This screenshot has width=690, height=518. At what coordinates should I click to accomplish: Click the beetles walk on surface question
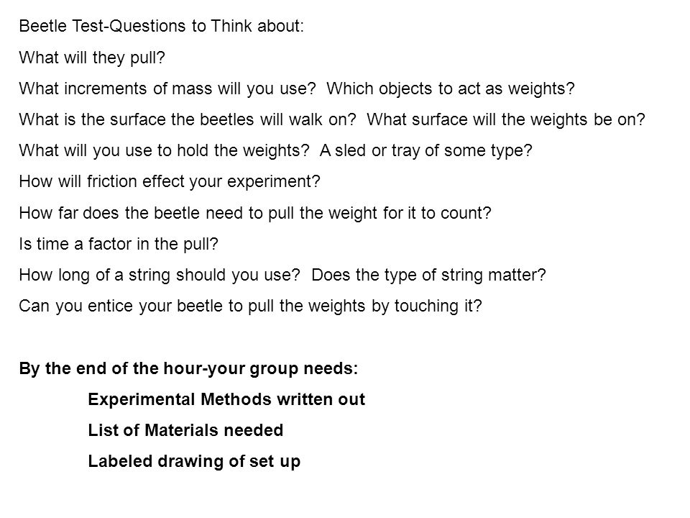pyautogui.click(x=188, y=119)
